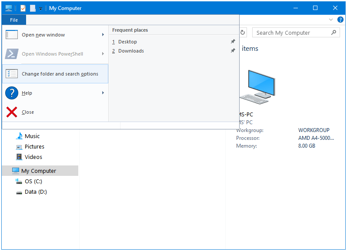Click the Properties icon in quick access toolbar
Image resolution: width=347 pixels, height=251 pixels.
point(23,8)
